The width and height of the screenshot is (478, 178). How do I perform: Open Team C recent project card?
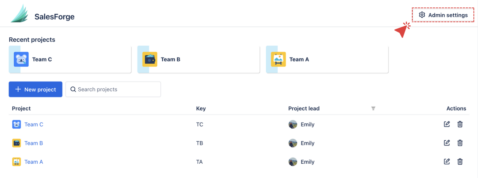70,59
